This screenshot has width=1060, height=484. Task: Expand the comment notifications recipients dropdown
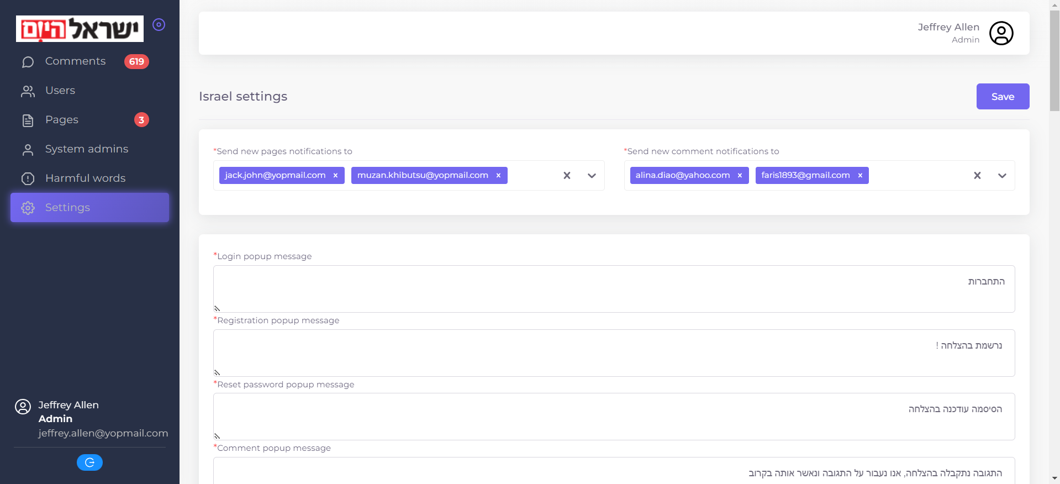[x=1002, y=176]
